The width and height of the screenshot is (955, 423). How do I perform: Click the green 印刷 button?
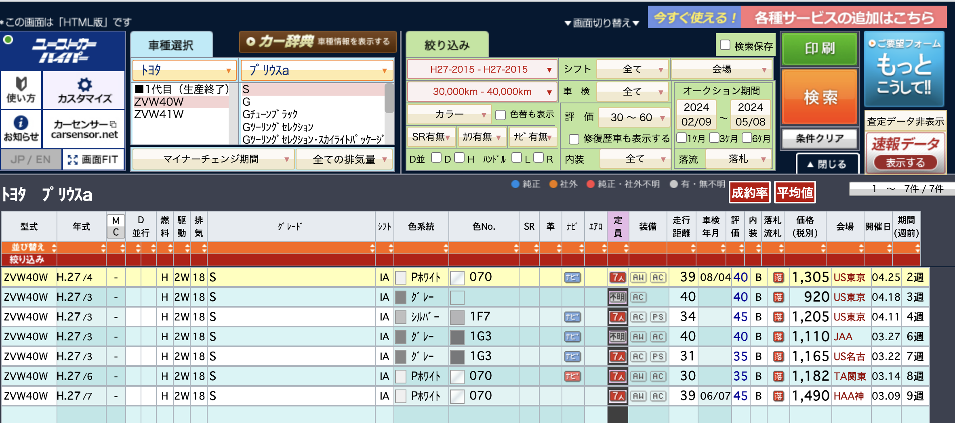[x=819, y=49]
